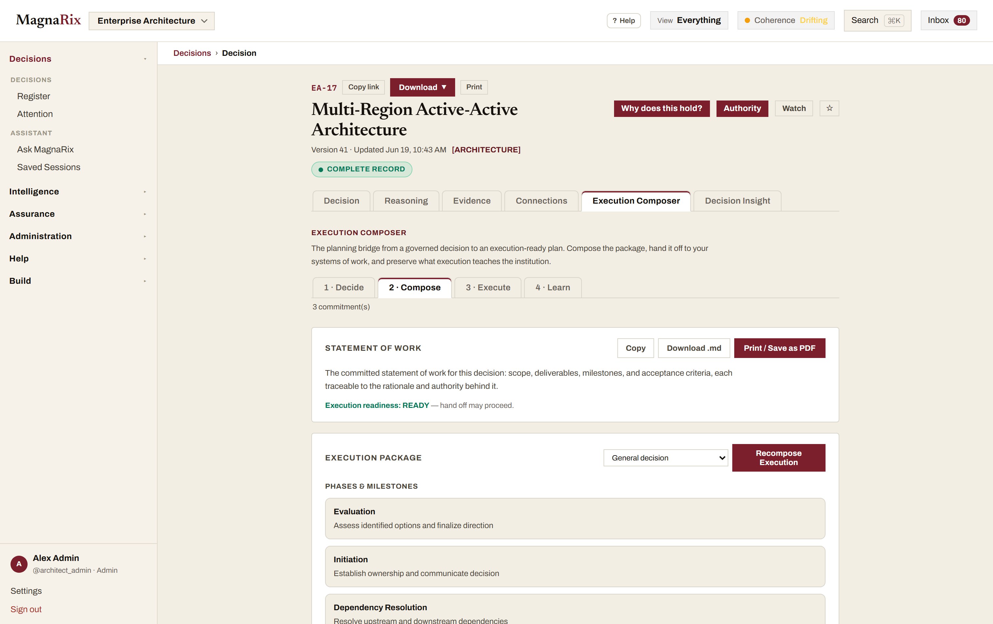The height and width of the screenshot is (624, 993).
Task: Print the decision record
Action: click(x=474, y=87)
